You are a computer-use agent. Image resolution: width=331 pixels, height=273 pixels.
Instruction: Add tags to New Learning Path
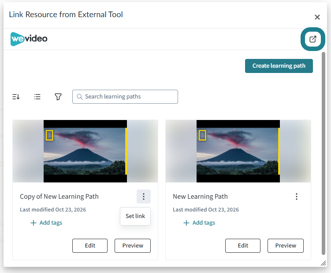pos(199,223)
